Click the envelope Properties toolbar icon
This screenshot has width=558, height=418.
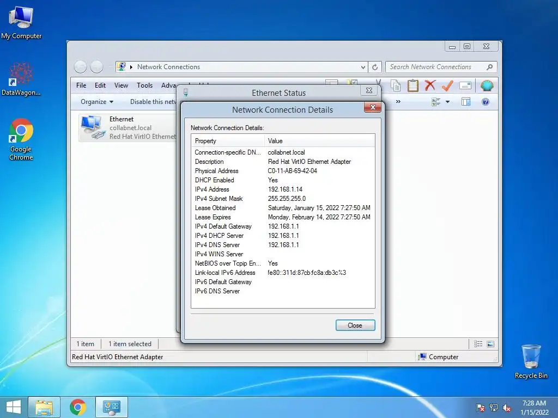click(465, 85)
